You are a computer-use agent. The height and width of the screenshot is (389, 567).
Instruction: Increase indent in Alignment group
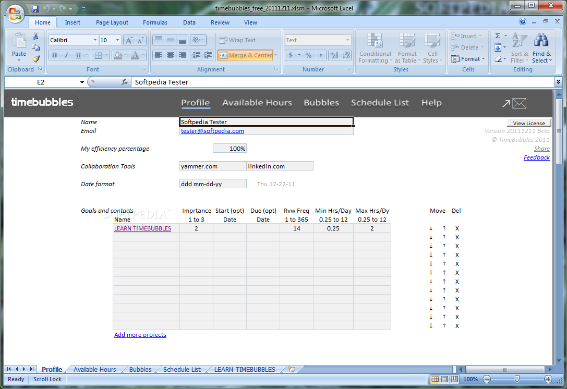(208, 55)
